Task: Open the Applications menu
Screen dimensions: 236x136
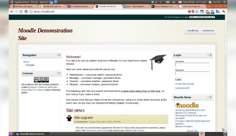Action: pos(22,2)
